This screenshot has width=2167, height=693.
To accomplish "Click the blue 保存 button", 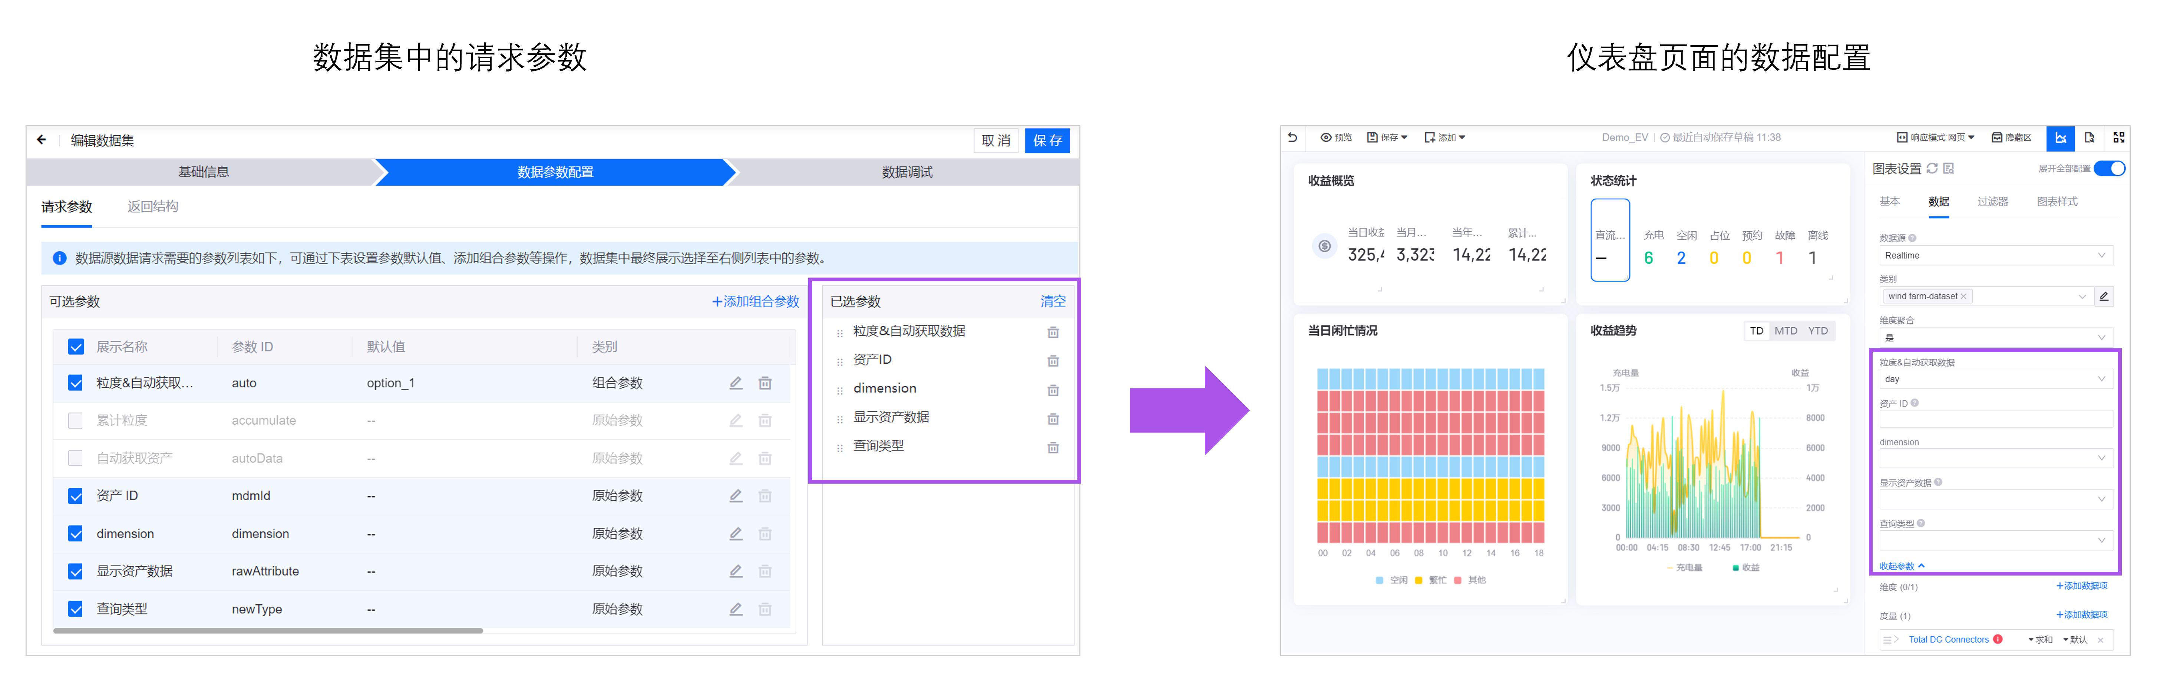I will click(1047, 140).
